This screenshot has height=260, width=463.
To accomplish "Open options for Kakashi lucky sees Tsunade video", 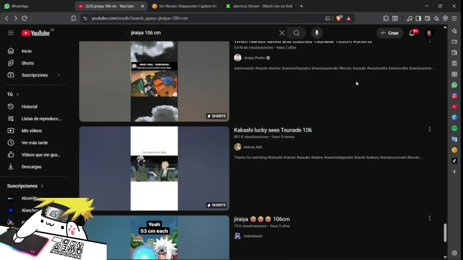I will (430, 129).
